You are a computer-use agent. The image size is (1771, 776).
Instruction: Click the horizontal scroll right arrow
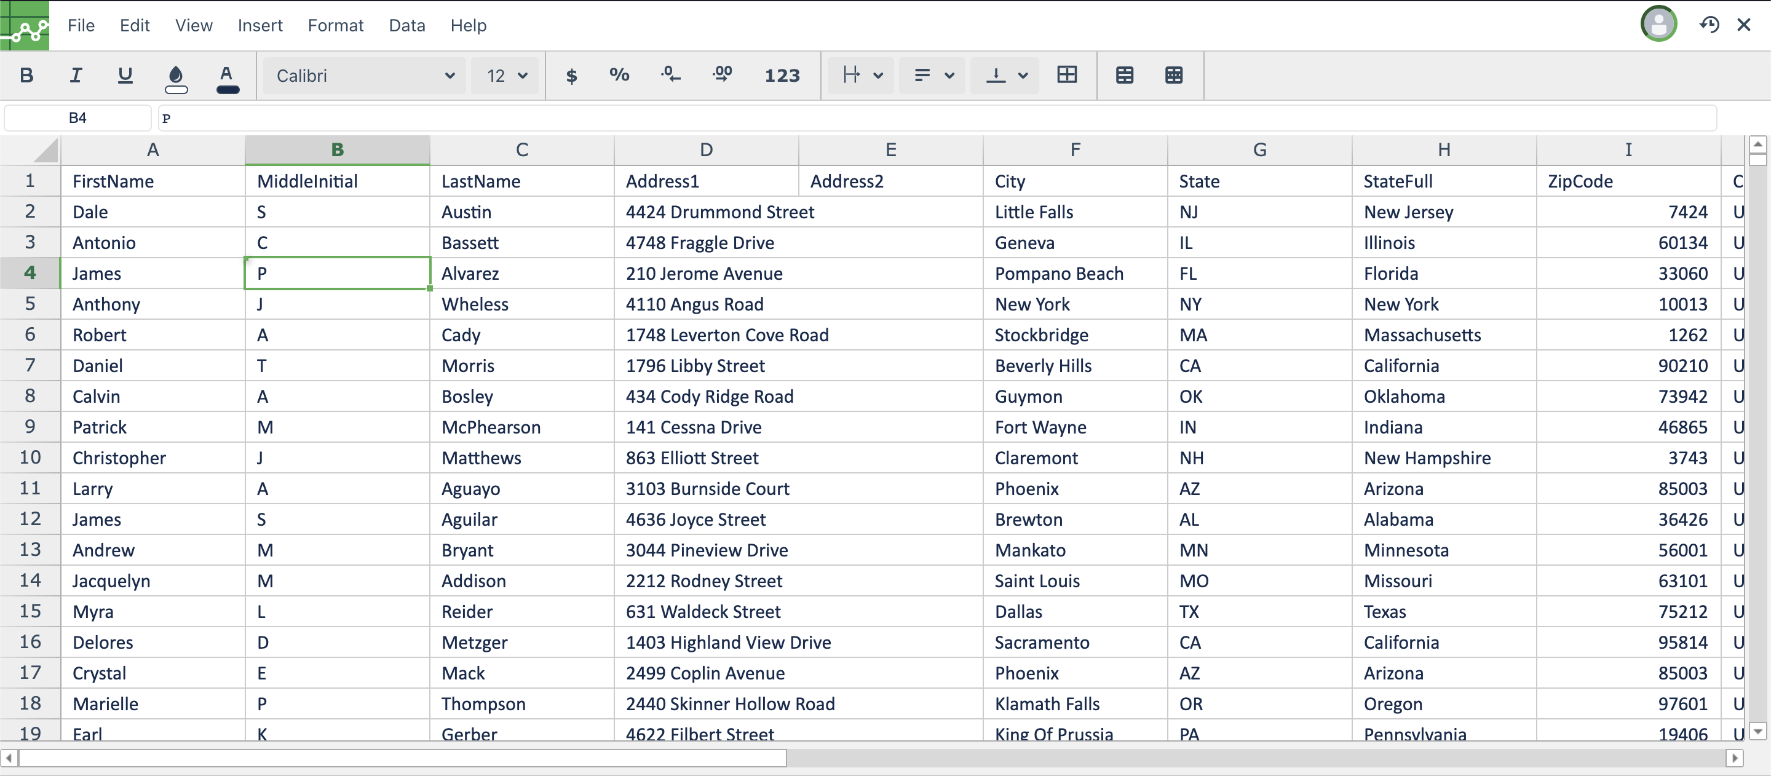[1734, 758]
